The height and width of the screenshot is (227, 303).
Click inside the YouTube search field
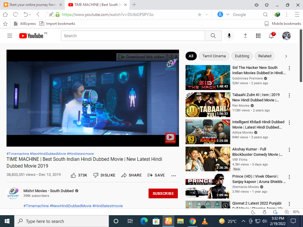pyautogui.click(x=133, y=36)
